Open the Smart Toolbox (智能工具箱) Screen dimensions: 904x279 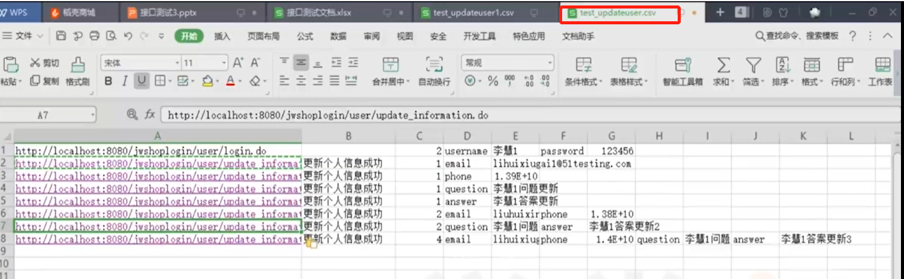click(x=683, y=72)
